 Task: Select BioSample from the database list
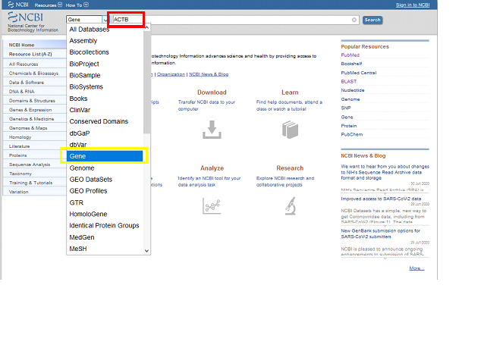tap(105, 75)
